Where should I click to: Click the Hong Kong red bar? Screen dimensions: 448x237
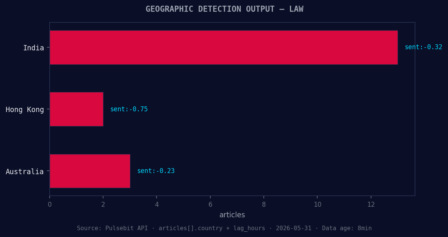[77, 109]
